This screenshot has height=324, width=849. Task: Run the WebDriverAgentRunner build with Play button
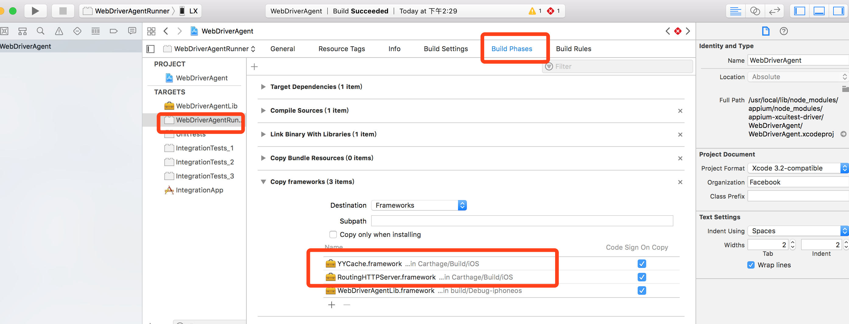coord(35,11)
